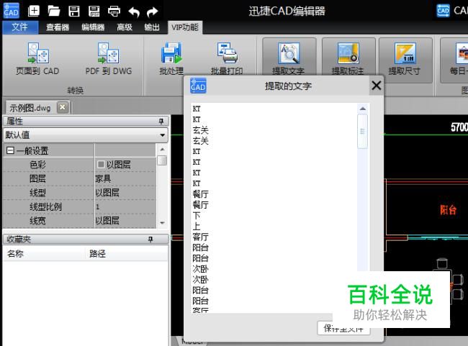Viewport: 468px width, 346px height.
Task: Open the 批量打印 batch print tool
Action: 227,58
